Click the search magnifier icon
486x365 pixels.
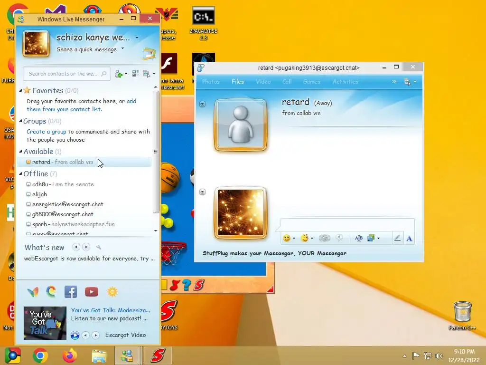tap(104, 74)
